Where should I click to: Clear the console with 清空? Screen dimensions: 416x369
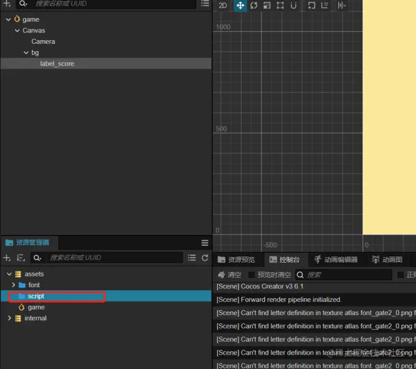pyautogui.click(x=230, y=275)
